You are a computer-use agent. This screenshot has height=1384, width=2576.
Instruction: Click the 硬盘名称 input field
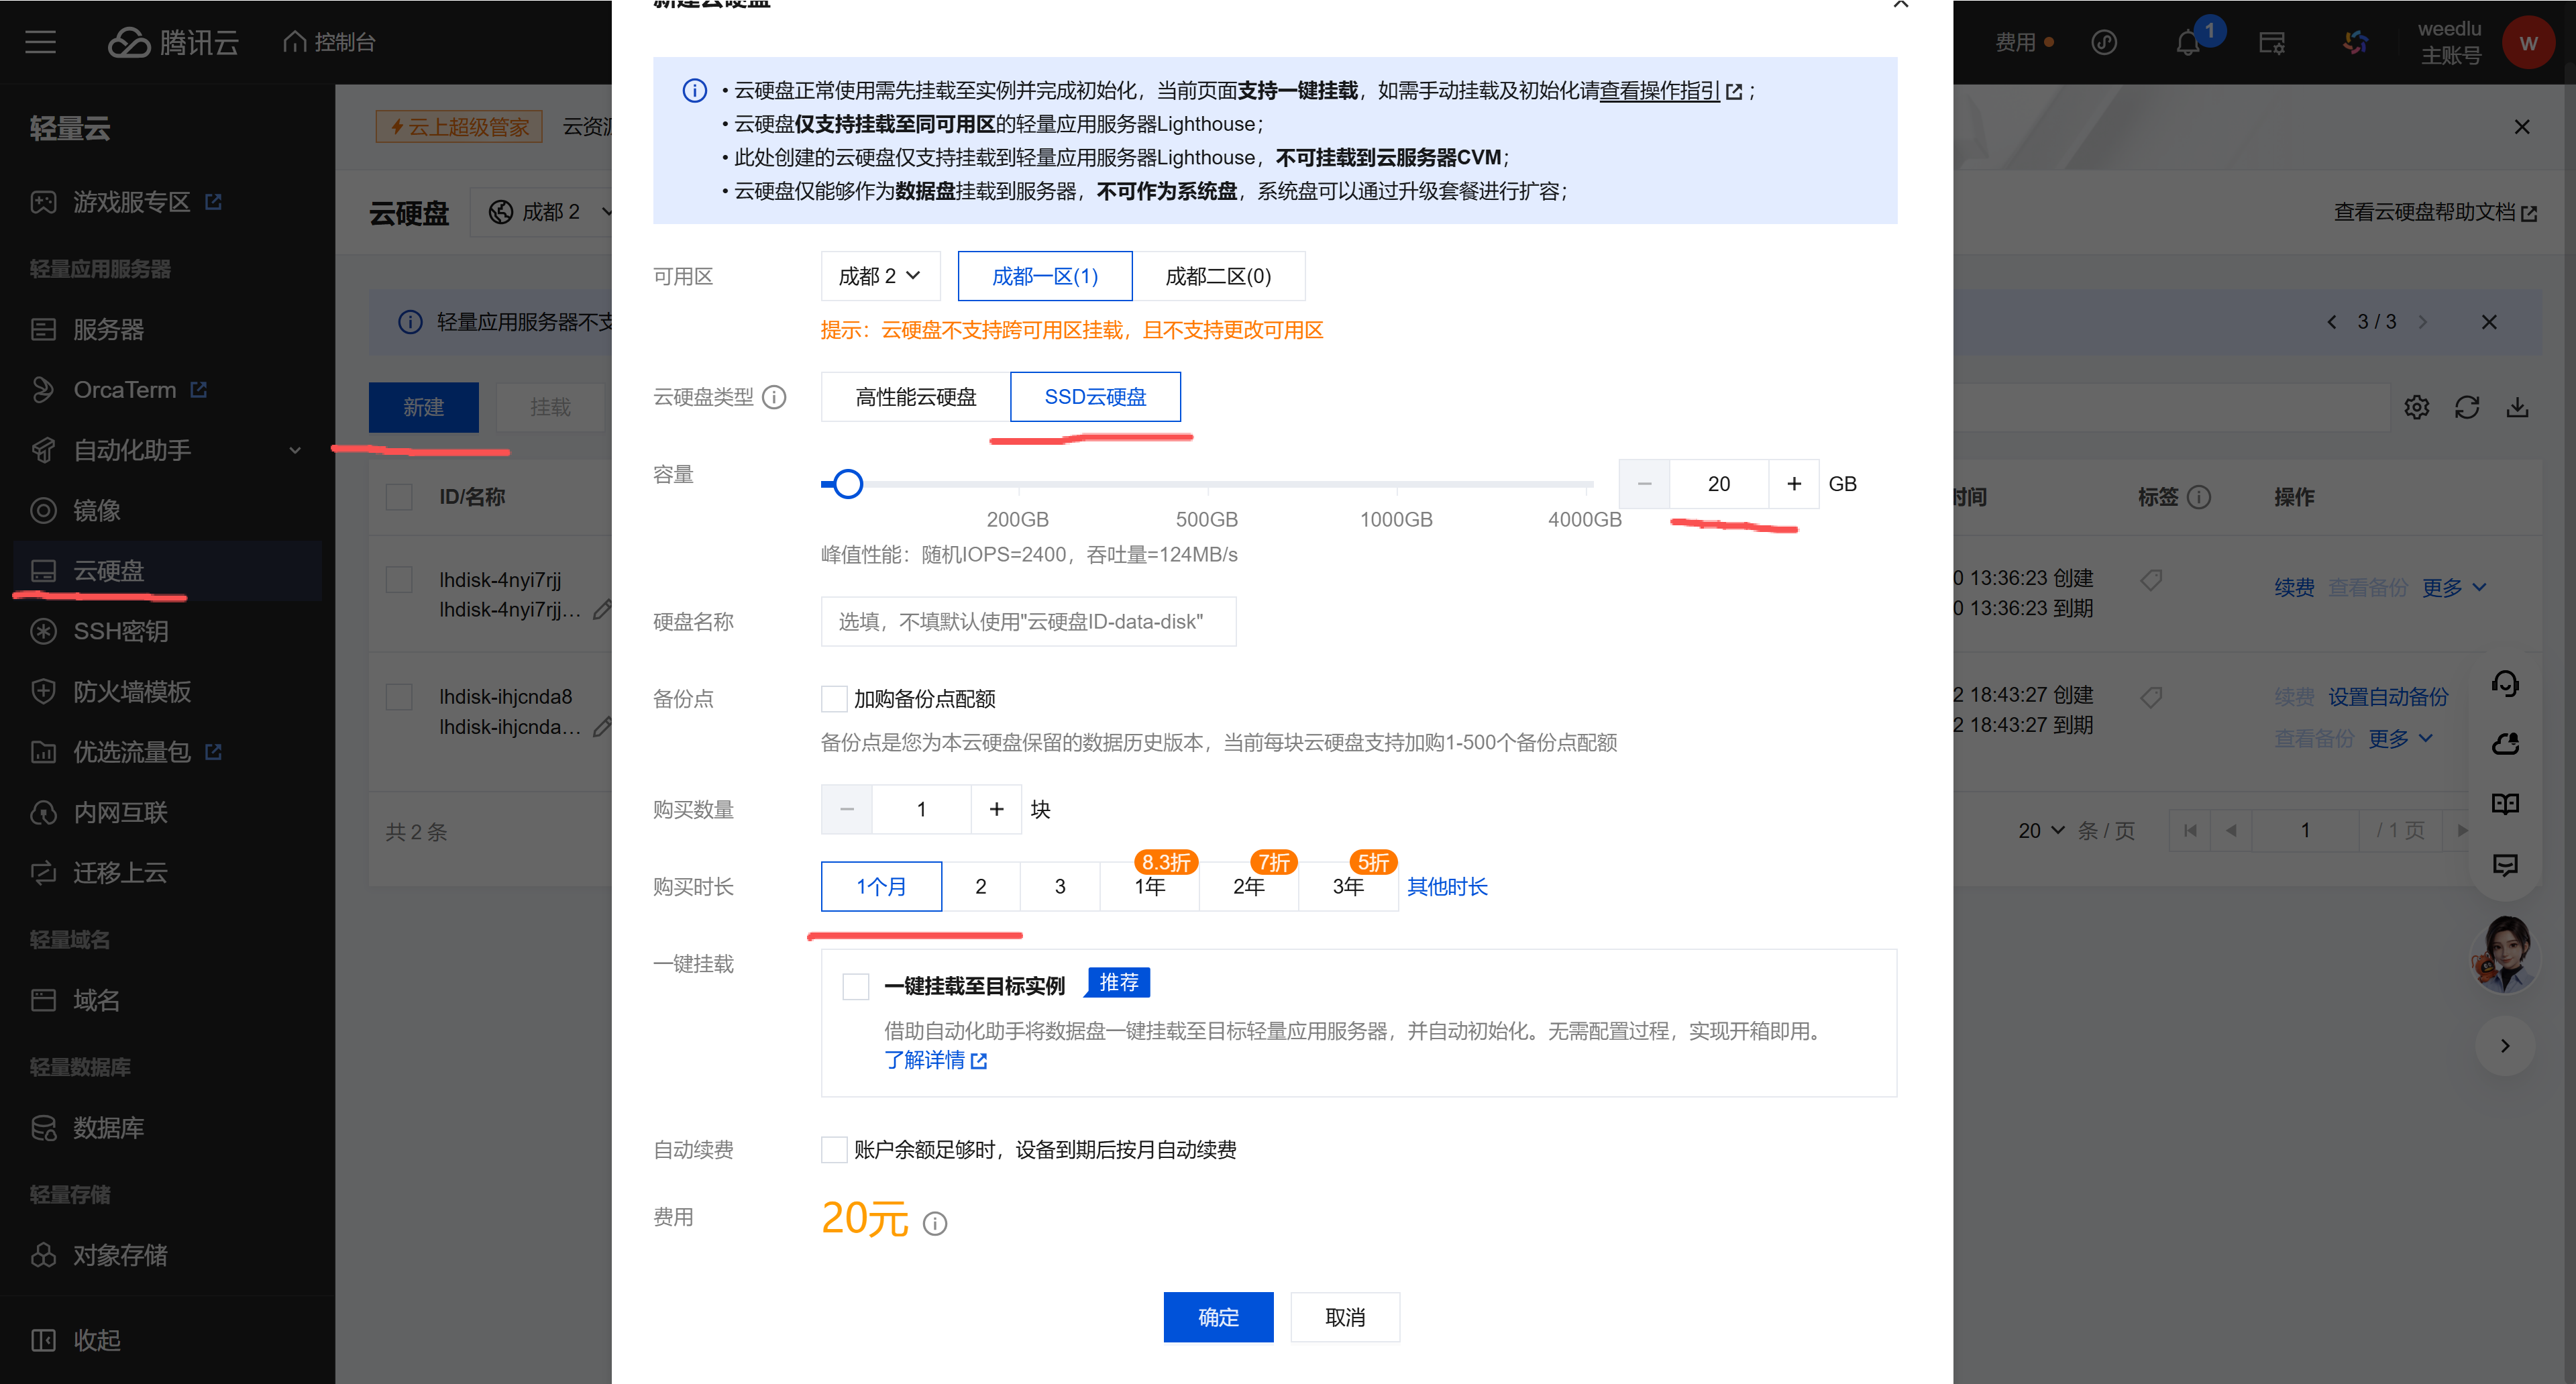pyautogui.click(x=1028, y=622)
